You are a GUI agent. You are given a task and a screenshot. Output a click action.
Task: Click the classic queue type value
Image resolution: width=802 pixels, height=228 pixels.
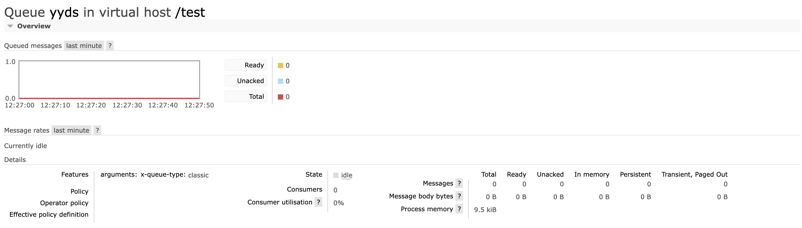coord(198,175)
